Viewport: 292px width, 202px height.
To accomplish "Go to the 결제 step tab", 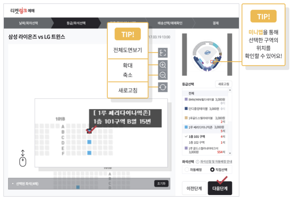I will click(x=216, y=23).
